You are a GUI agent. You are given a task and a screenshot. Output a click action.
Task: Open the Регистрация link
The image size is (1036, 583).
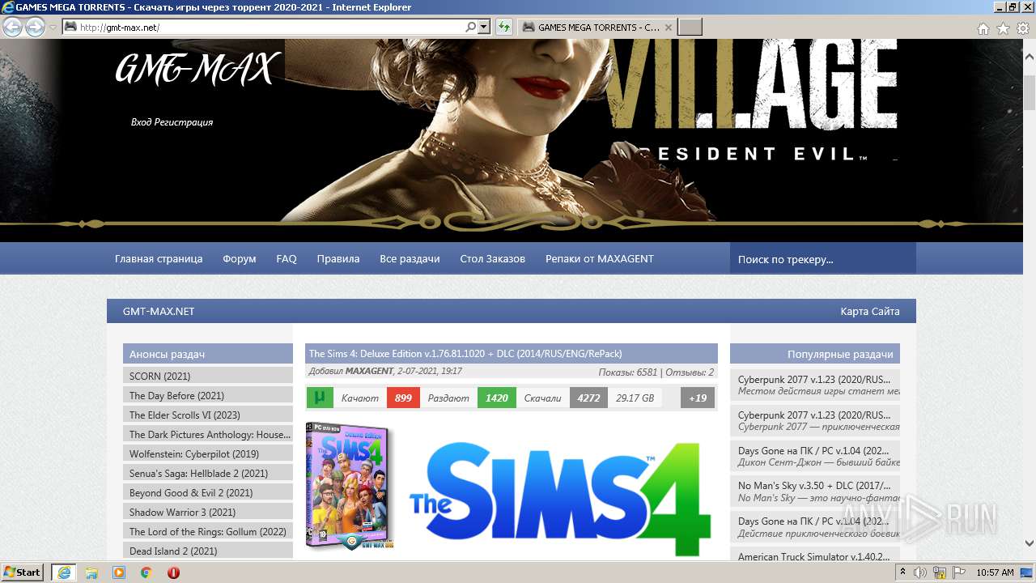[183, 122]
